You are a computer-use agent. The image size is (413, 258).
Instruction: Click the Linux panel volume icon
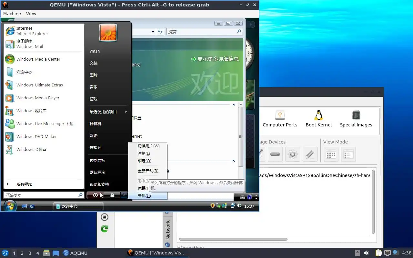(x=367, y=253)
